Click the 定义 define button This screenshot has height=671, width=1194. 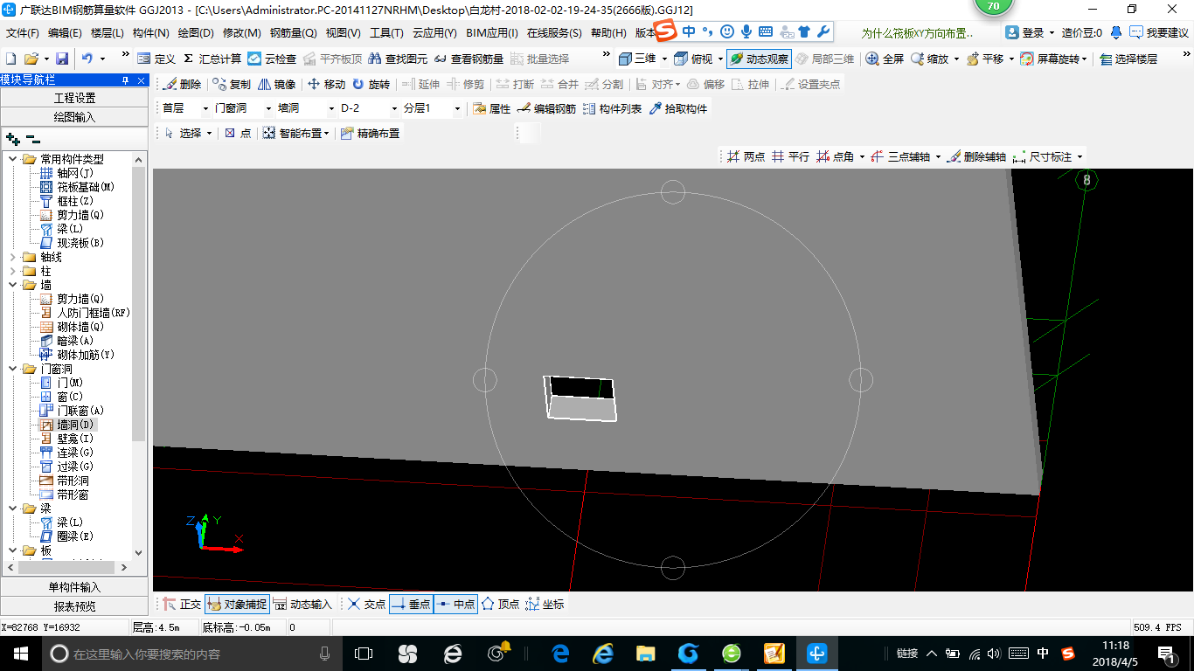click(x=156, y=59)
